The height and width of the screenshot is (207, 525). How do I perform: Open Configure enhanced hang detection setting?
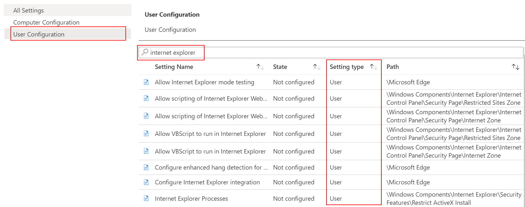click(x=211, y=167)
